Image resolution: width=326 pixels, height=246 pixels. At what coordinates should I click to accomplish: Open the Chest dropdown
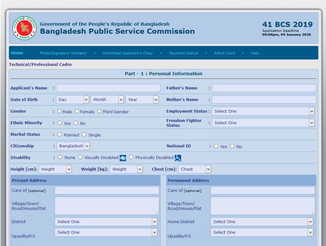pos(195,169)
